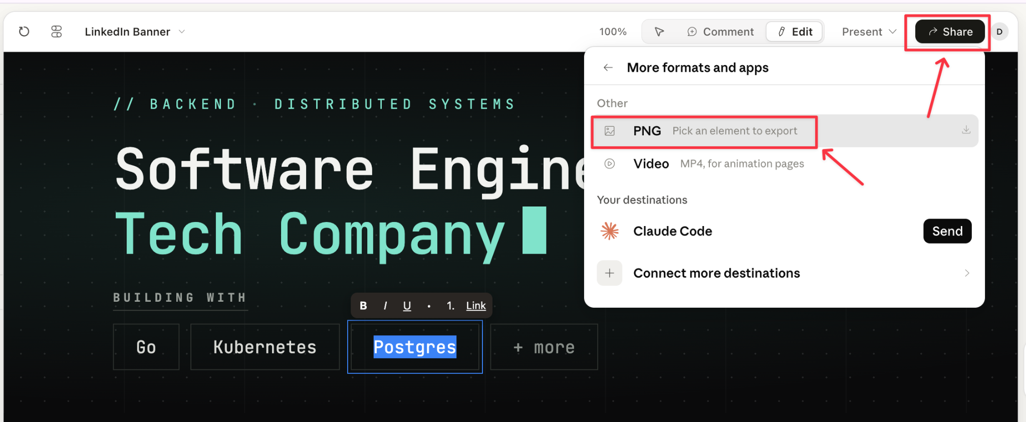The height and width of the screenshot is (422, 1026).
Task: Click the teal cursor block after Company
Action: [x=535, y=231]
